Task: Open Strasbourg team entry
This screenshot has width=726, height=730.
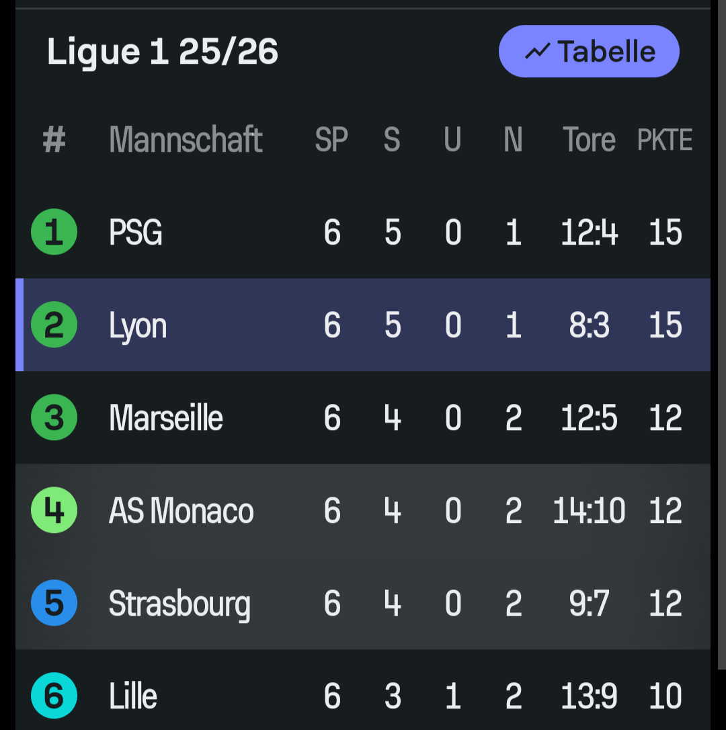Action: (x=179, y=603)
